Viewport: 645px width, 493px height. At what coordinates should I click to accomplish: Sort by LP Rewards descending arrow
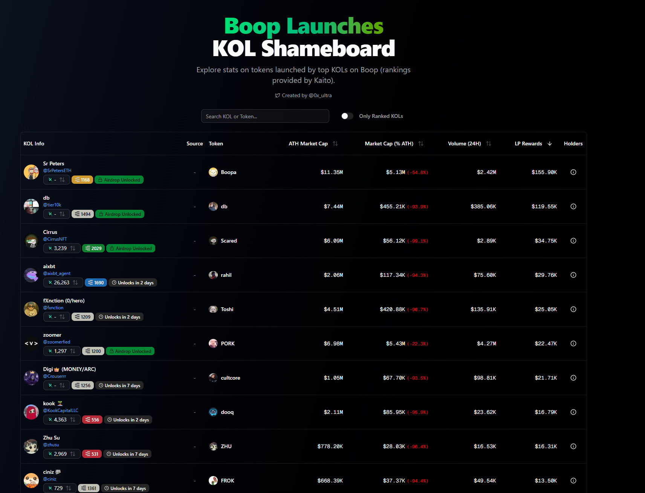click(550, 143)
